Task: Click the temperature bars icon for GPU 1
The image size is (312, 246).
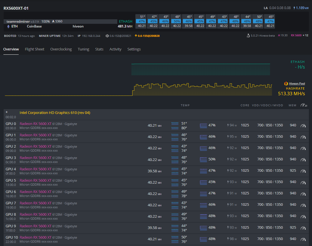Action: click(x=175, y=137)
